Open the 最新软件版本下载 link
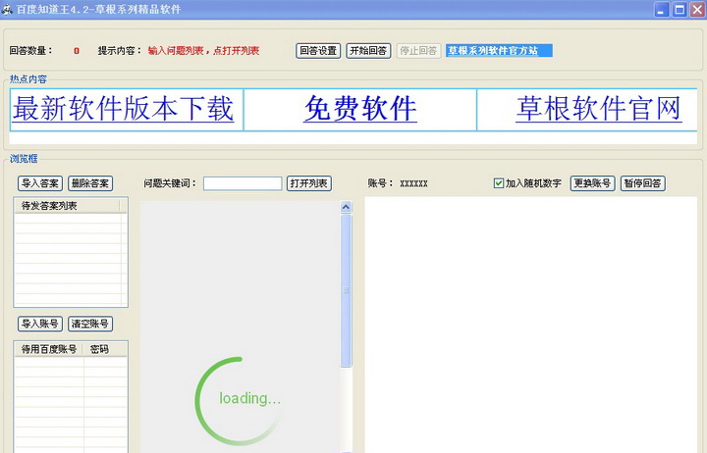Image resolution: width=707 pixels, height=453 pixels. click(123, 109)
